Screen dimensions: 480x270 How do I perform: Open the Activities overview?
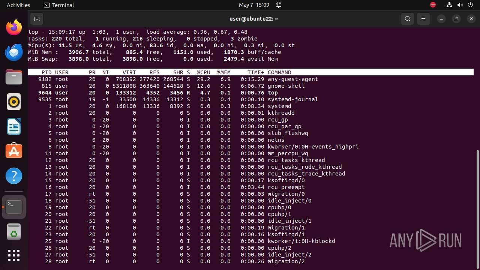coord(18,5)
